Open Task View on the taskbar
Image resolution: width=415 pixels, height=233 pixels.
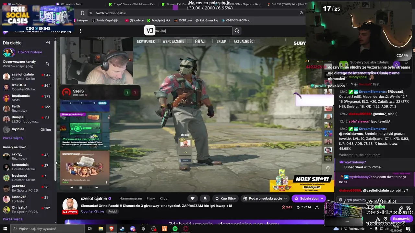[90, 229]
